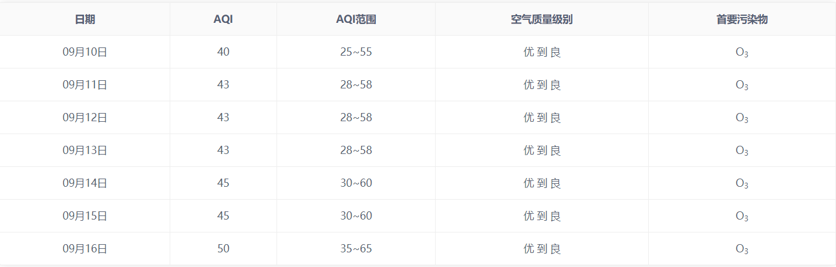Click the AQI范围 column header
The width and height of the screenshot is (836, 267).
[356, 19]
